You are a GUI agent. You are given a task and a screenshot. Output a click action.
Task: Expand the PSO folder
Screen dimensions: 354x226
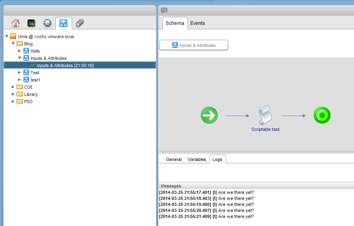13,102
